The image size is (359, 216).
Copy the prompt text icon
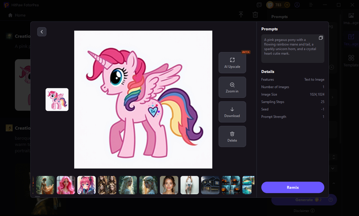[321, 38]
